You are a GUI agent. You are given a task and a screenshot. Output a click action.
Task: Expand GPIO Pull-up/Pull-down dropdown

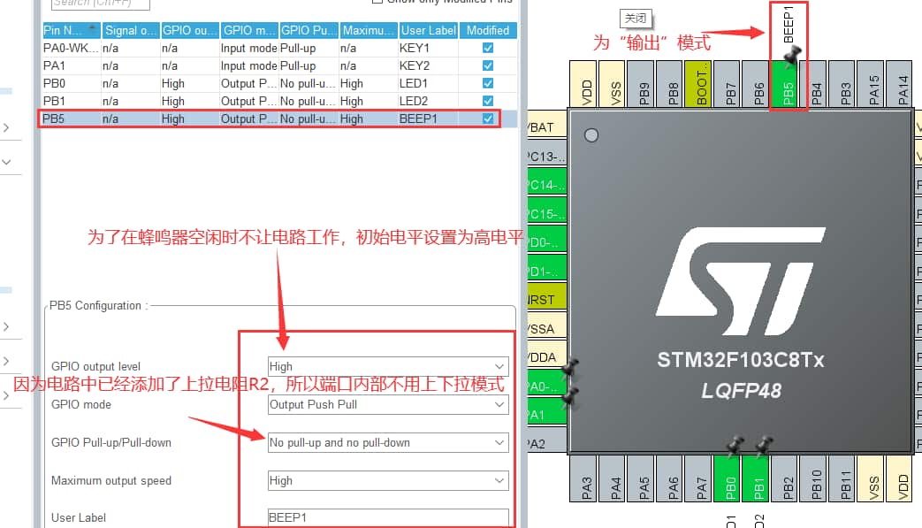388,442
